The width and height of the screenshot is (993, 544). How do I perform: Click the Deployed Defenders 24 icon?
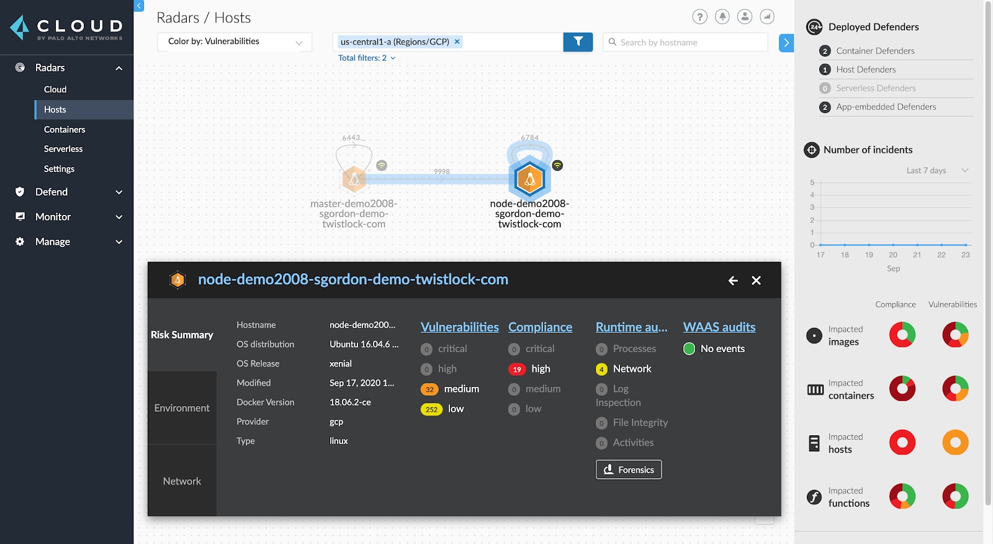pyautogui.click(x=814, y=27)
